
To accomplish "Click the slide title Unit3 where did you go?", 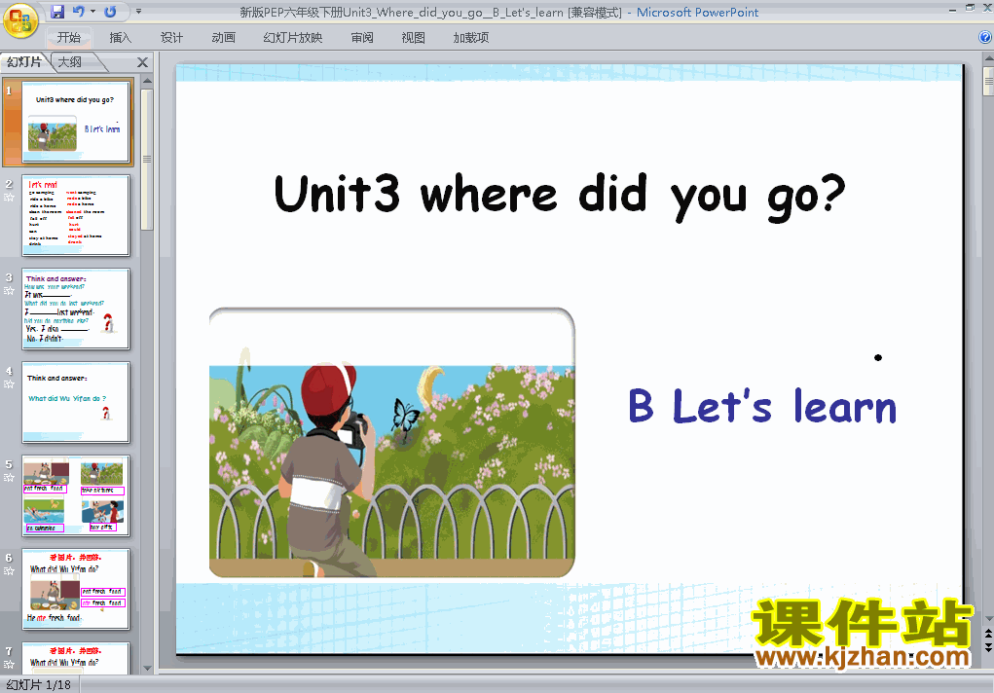I will [x=560, y=196].
